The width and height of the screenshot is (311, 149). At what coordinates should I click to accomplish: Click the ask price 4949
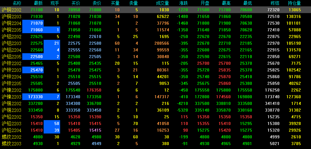(x=96, y=144)
